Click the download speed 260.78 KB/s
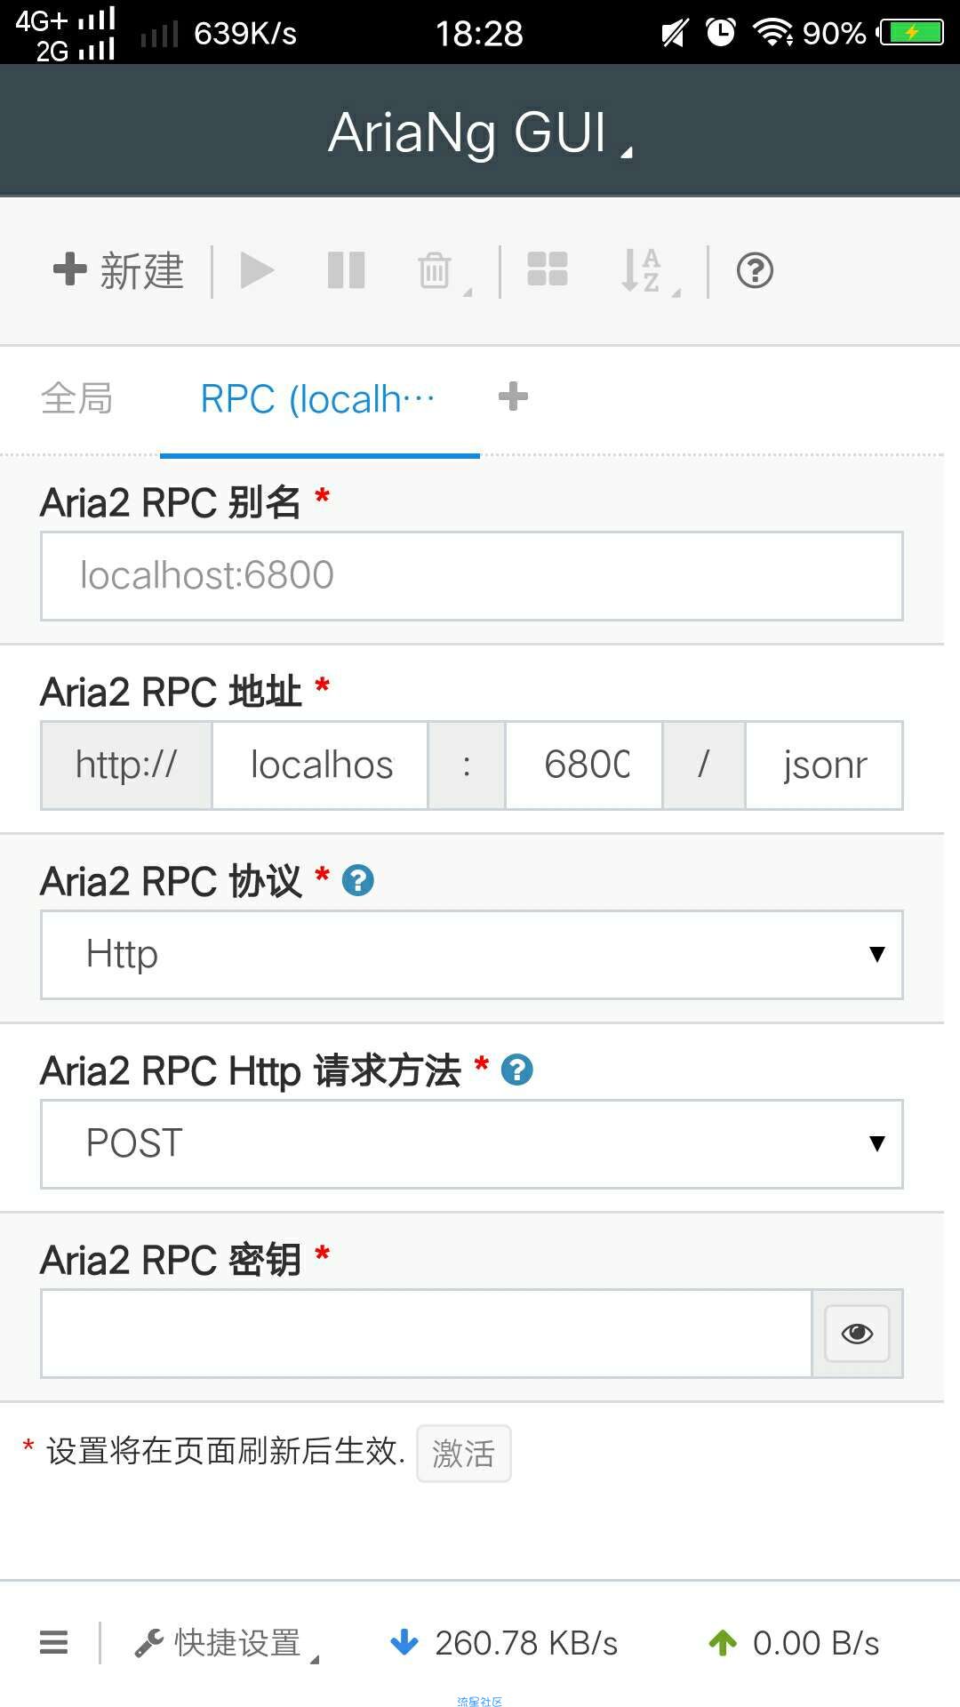 point(504,1643)
